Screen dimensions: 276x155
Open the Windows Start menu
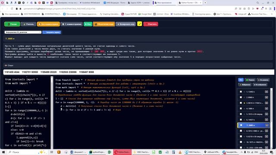coord(3,152)
